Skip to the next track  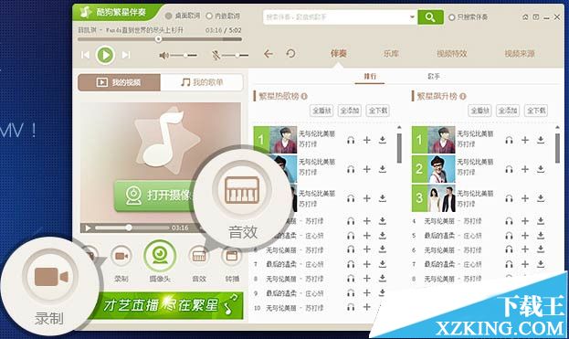pos(126,55)
